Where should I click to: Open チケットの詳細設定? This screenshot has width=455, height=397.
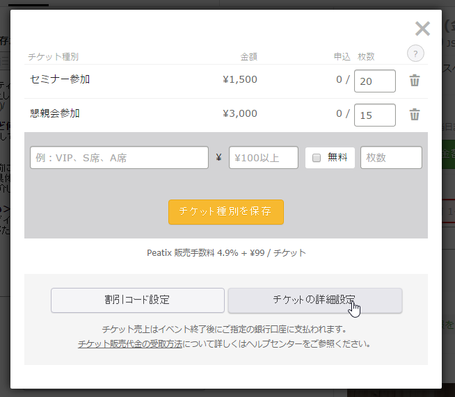(x=314, y=300)
